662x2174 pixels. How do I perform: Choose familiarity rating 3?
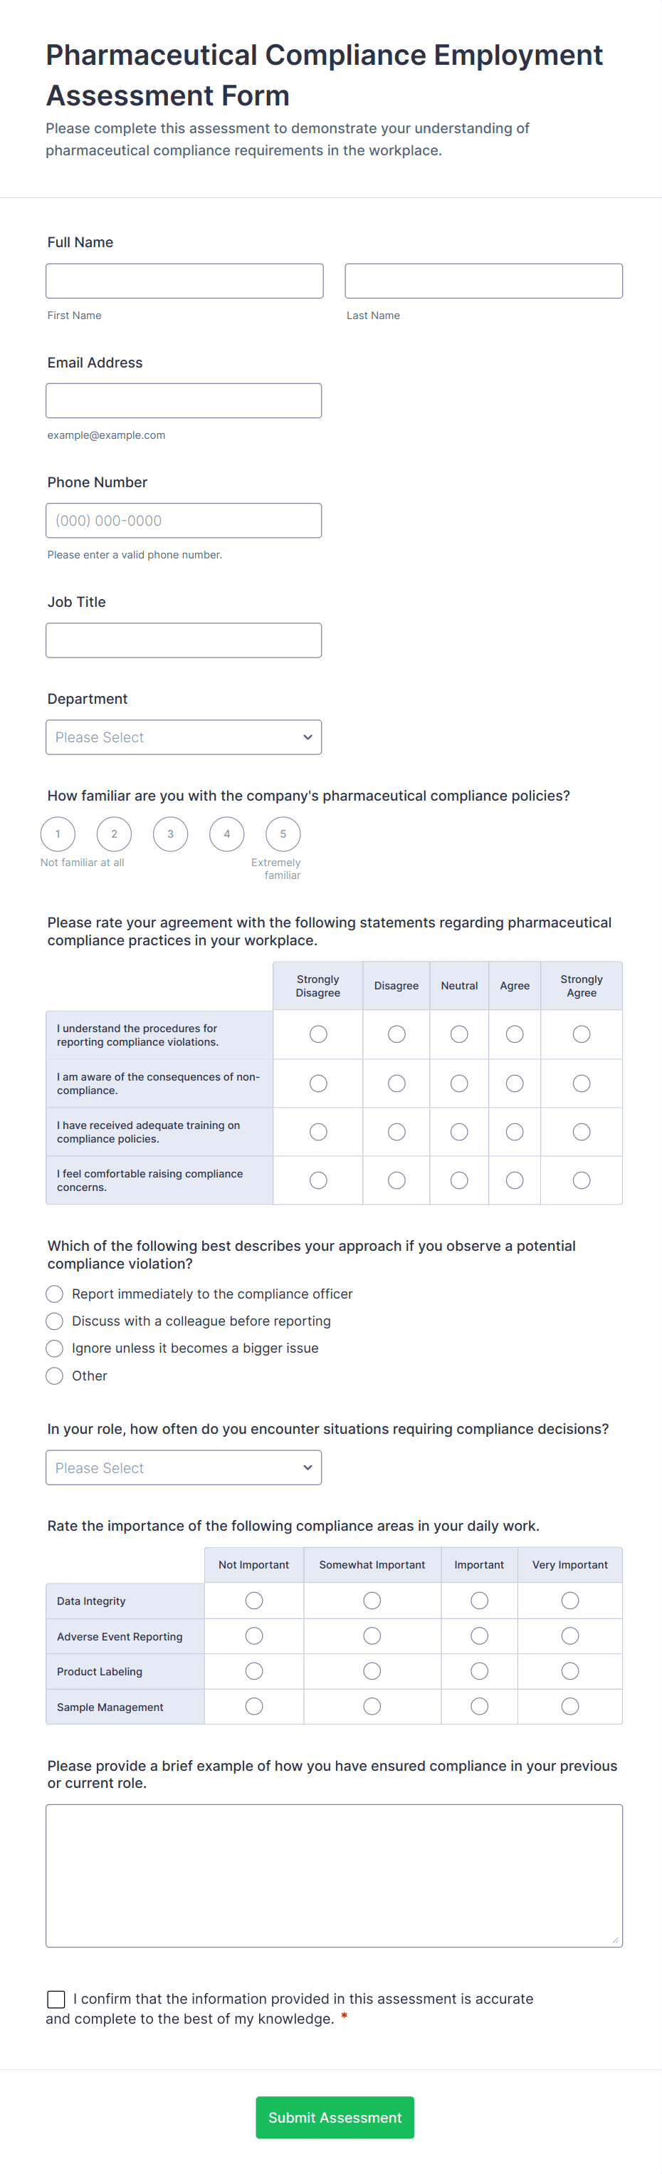170,834
